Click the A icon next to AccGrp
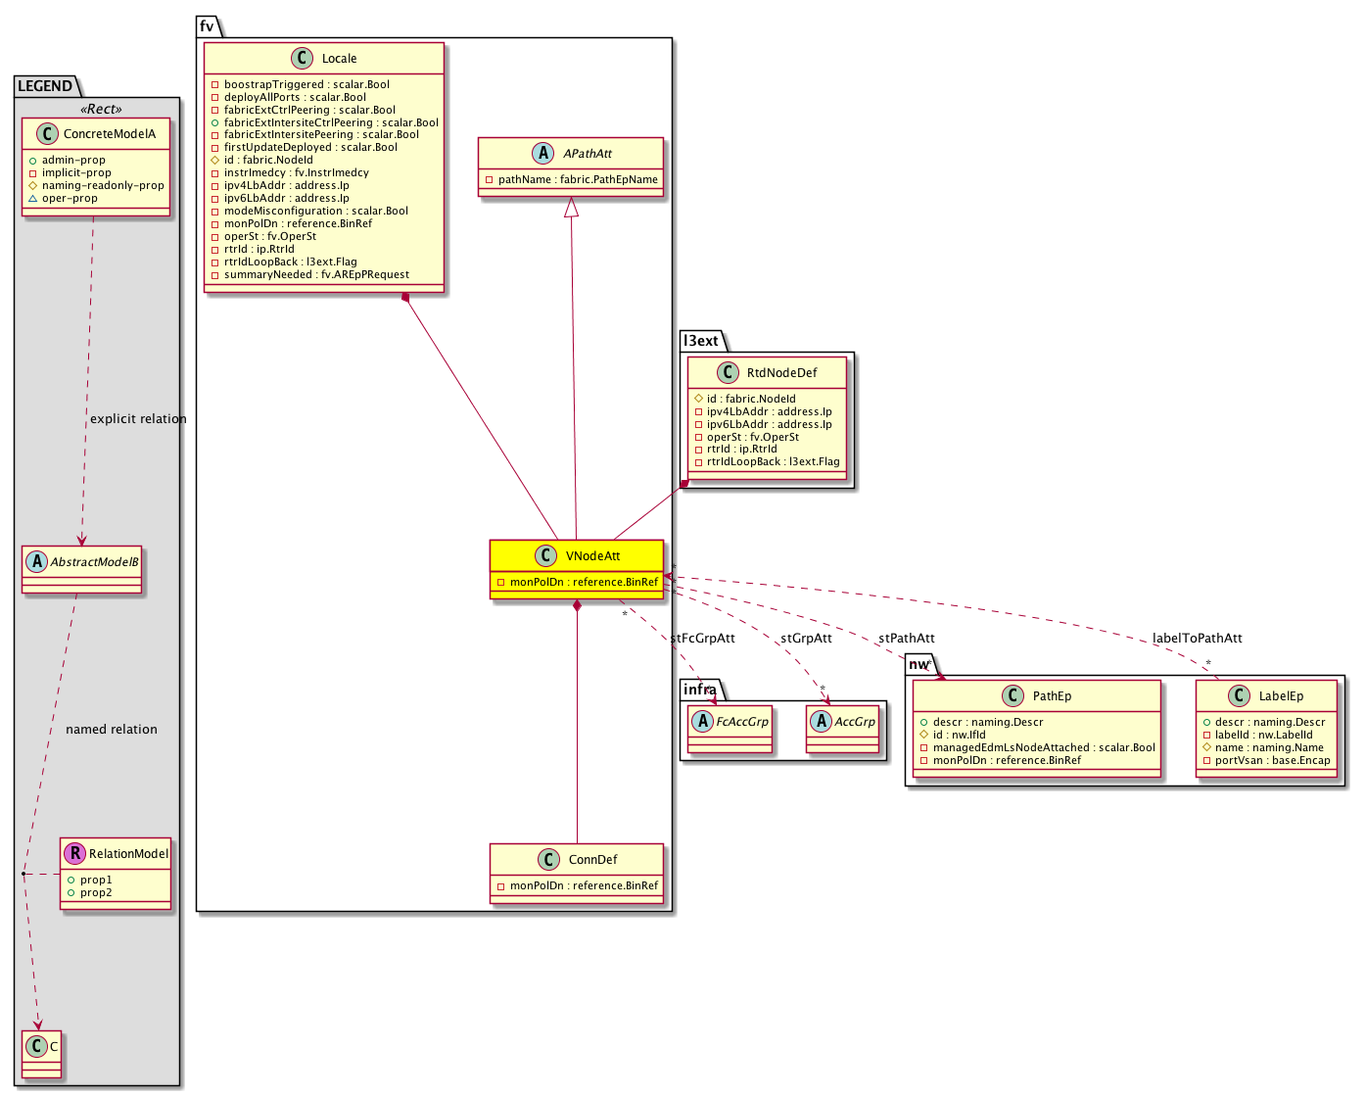 point(822,722)
